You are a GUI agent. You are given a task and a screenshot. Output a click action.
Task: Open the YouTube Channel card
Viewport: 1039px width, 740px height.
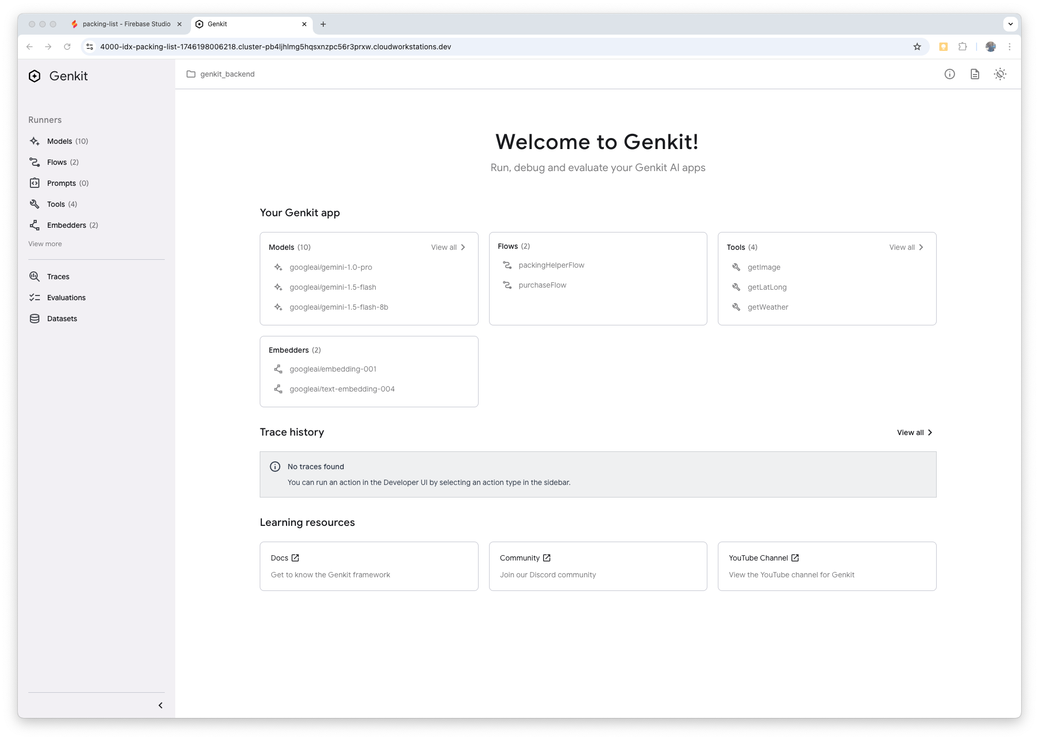pos(827,566)
